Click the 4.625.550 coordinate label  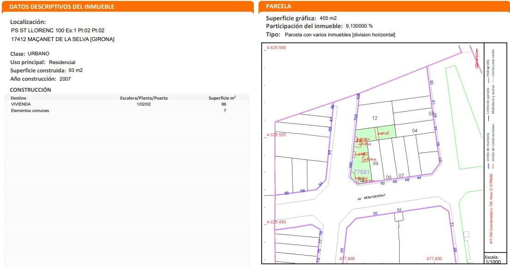(276, 48)
